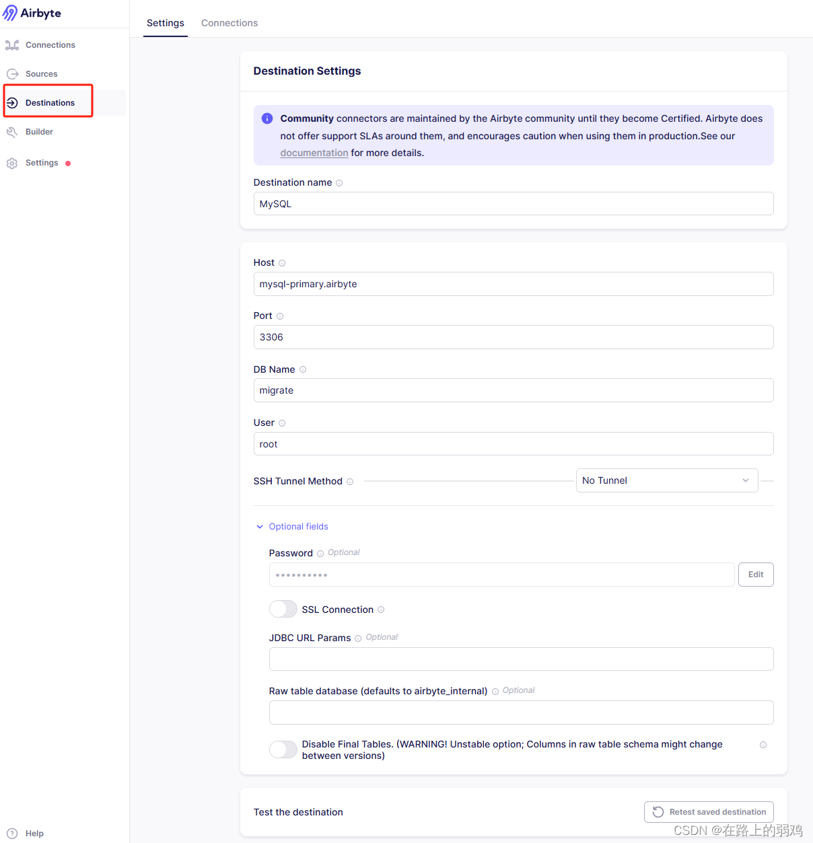Click info icon next to JDBC URL Params

pos(358,638)
